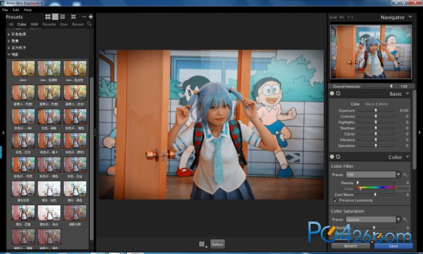Click the Navigator preview image
The width and height of the screenshot is (423, 254).
(x=371, y=52)
